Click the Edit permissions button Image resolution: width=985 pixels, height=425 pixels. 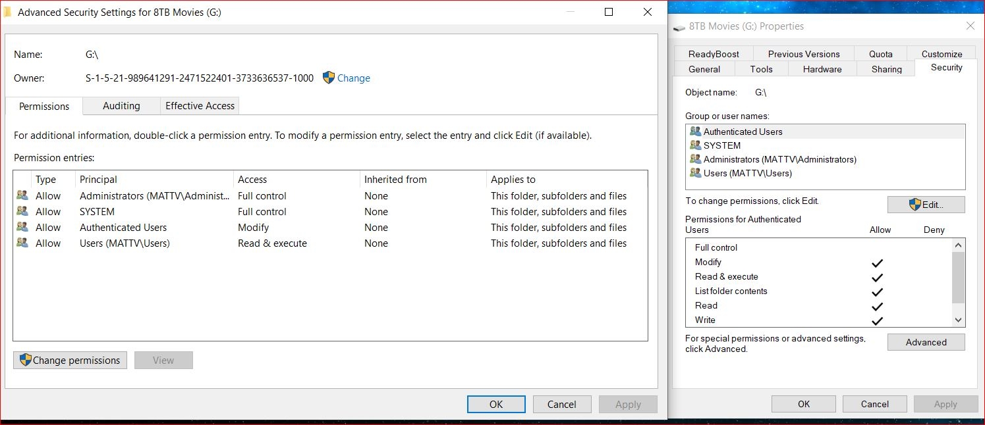tap(926, 205)
